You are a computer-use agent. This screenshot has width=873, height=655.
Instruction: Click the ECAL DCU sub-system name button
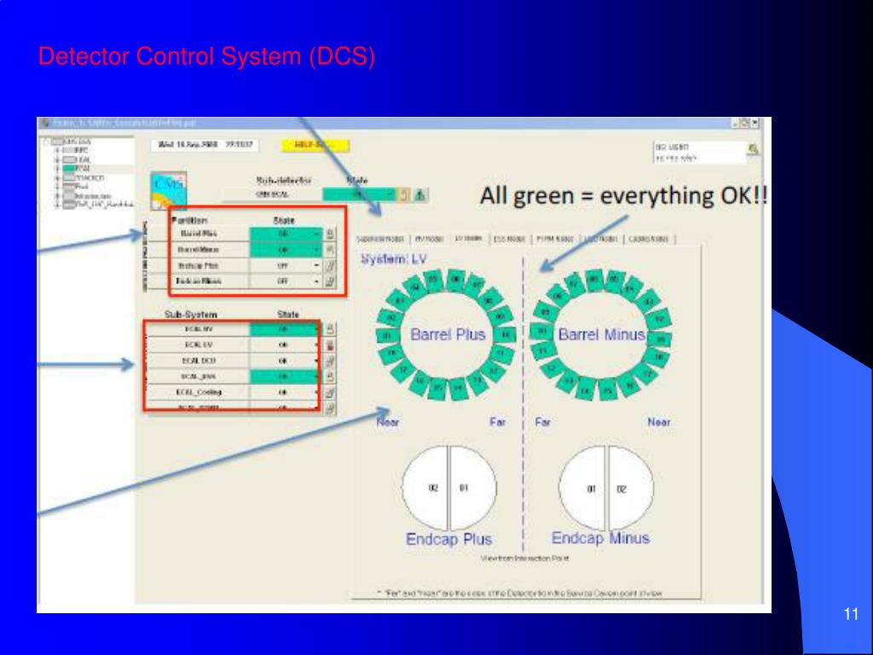click(x=199, y=361)
